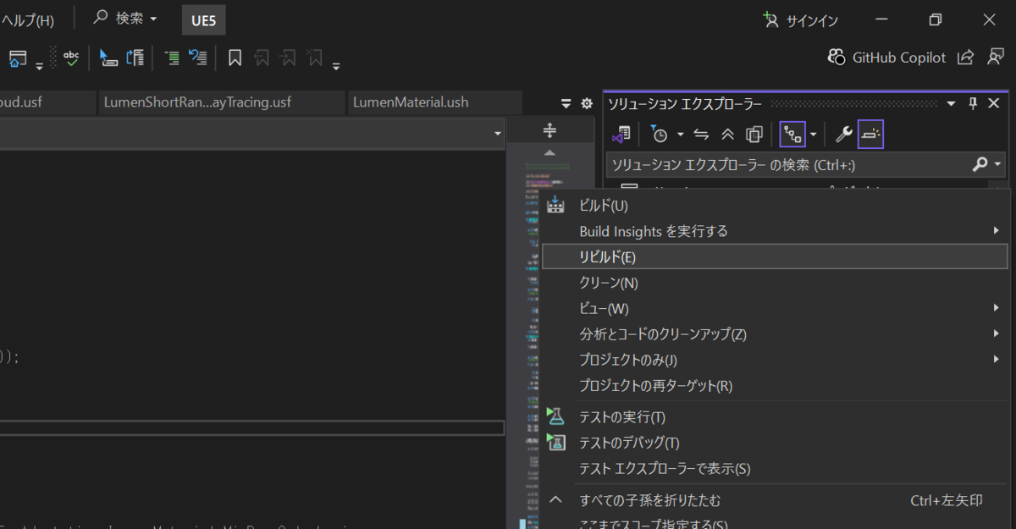Open the Solution Explorer search options dropdown
The image size is (1016, 529).
coord(999,163)
